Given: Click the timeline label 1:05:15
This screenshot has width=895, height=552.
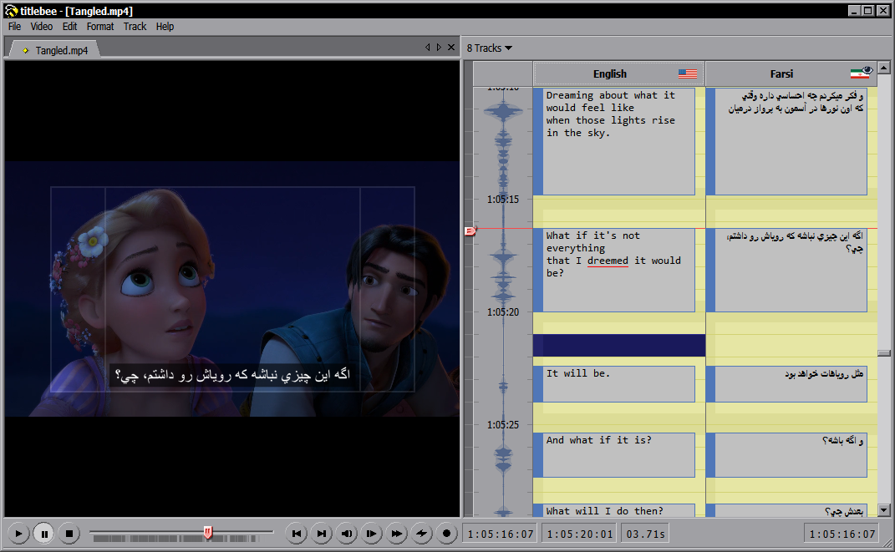Looking at the screenshot, I should (x=503, y=200).
